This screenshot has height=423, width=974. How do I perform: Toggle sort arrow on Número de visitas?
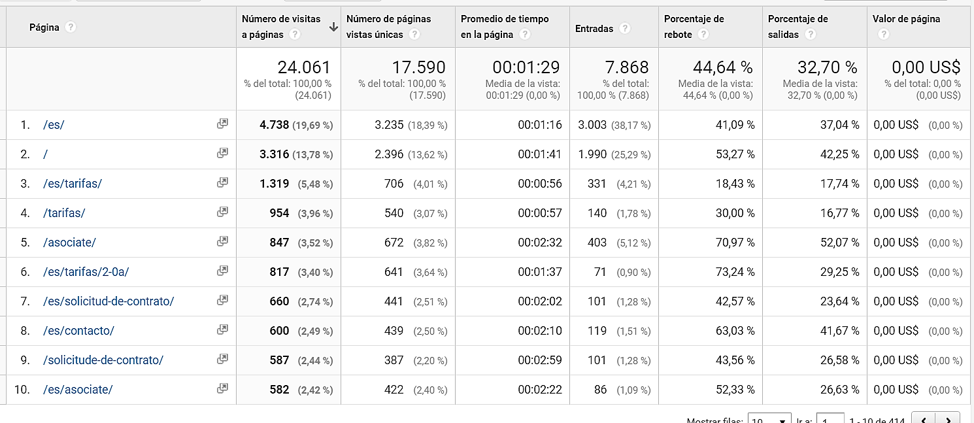pyautogui.click(x=333, y=27)
